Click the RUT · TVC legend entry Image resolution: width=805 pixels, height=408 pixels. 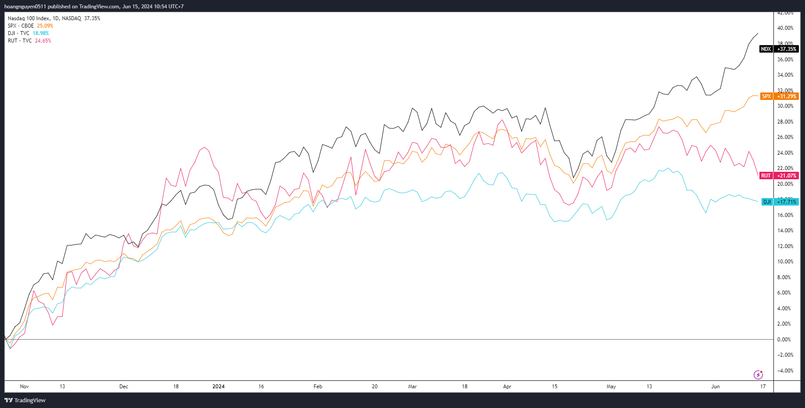point(20,41)
